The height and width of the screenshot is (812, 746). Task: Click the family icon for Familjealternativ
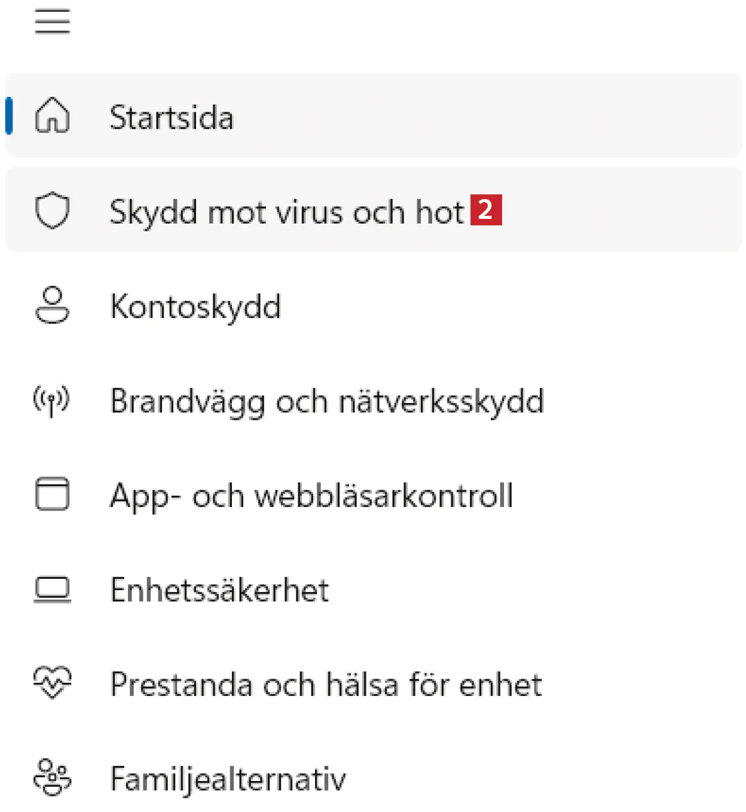coord(53,777)
